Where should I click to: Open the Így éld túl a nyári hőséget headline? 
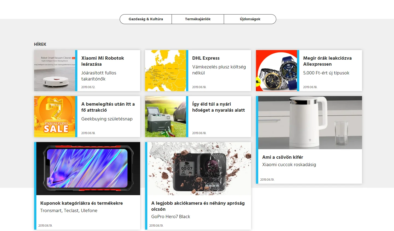218,107
